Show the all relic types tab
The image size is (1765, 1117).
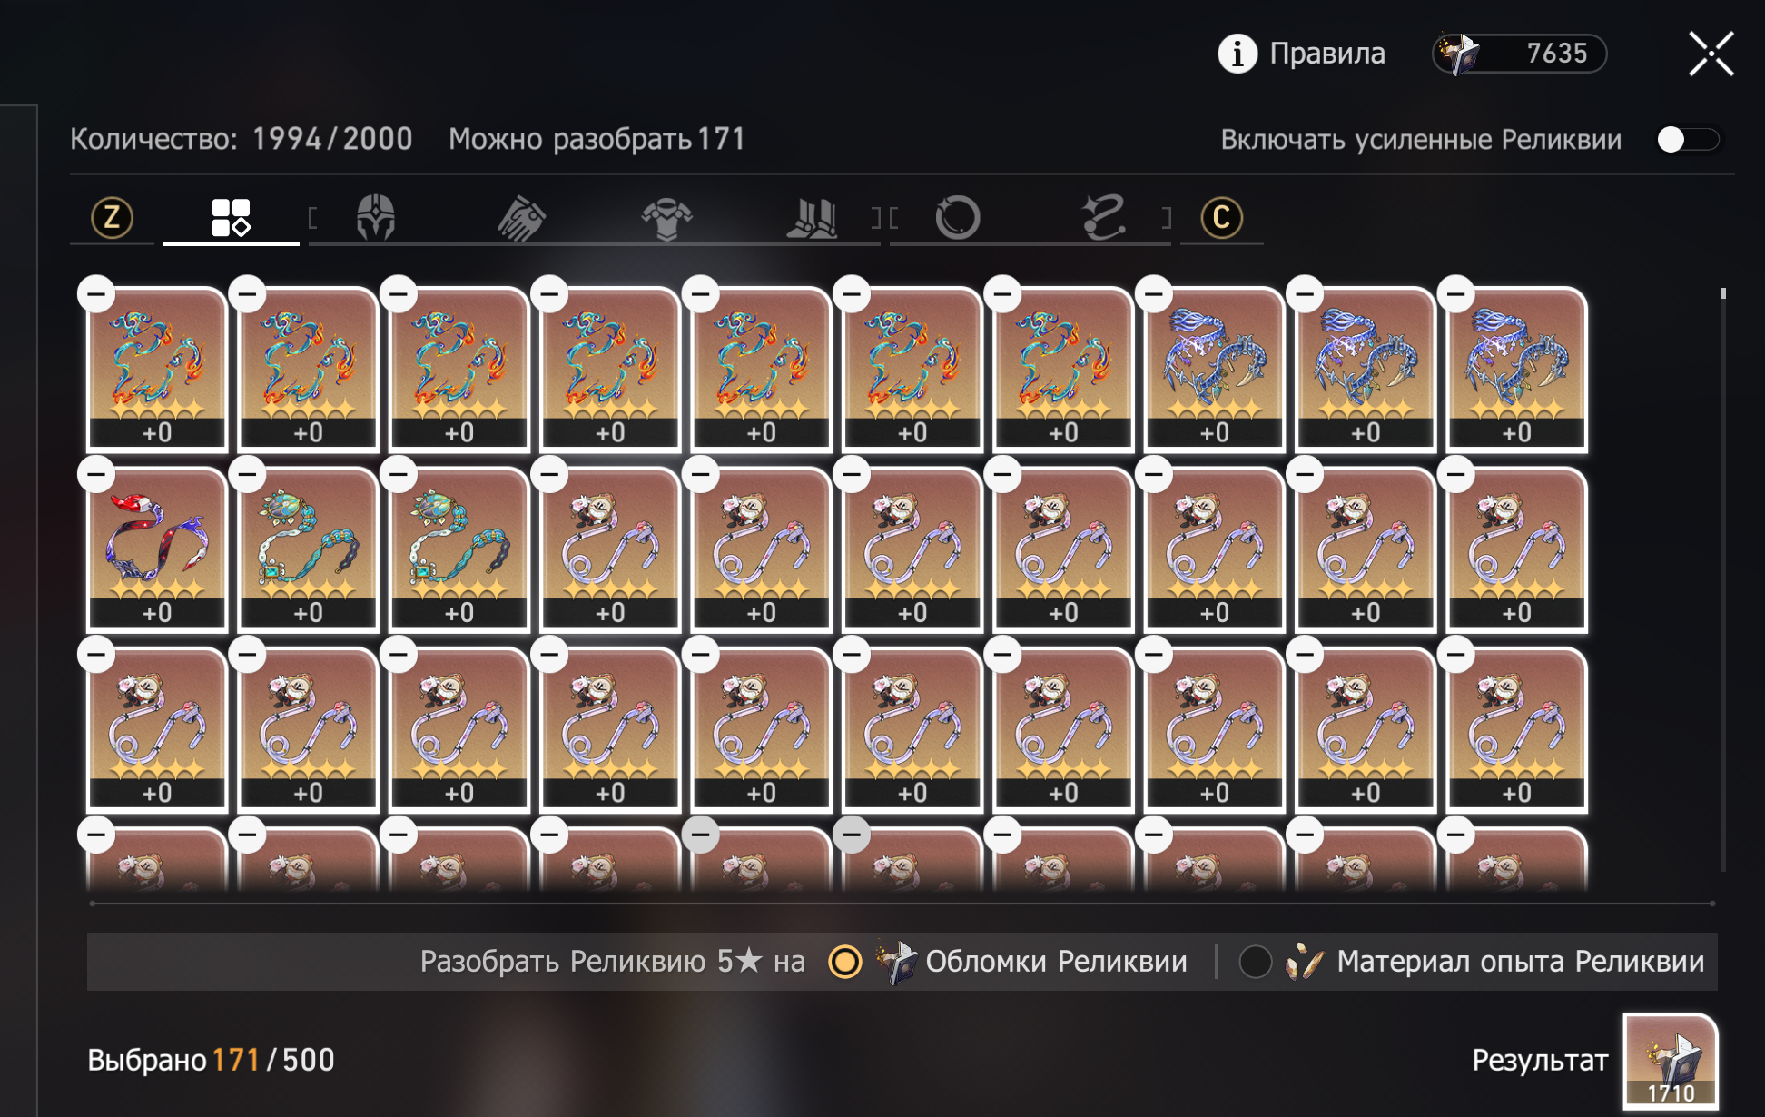(x=231, y=218)
